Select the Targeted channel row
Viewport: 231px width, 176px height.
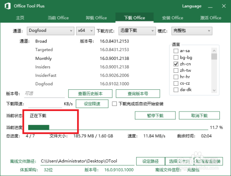coord(44,50)
